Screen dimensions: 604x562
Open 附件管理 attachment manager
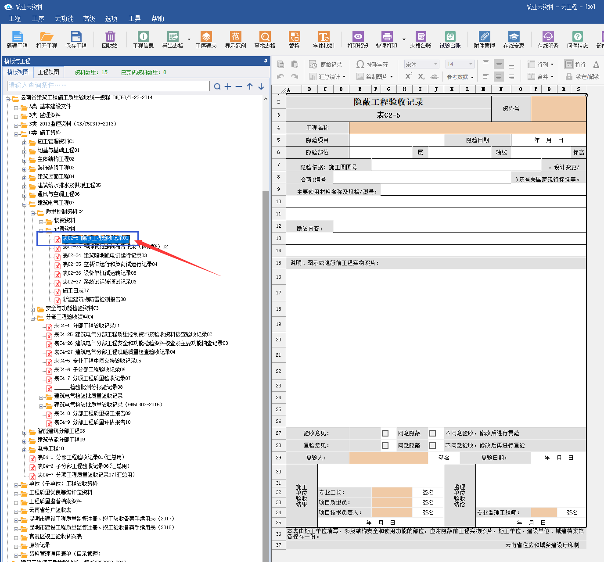coord(484,39)
